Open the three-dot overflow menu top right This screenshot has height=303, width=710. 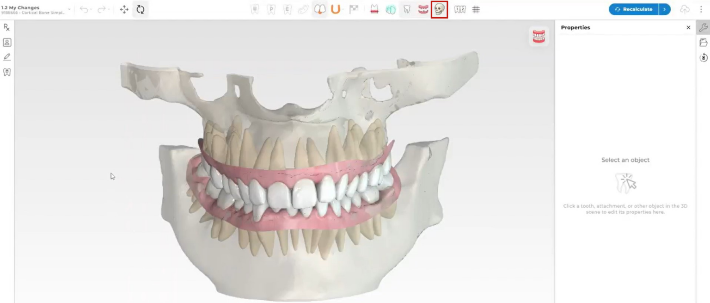coord(702,9)
